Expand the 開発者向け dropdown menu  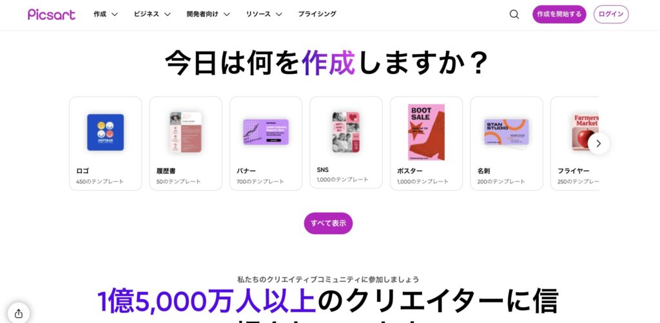point(208,14)
